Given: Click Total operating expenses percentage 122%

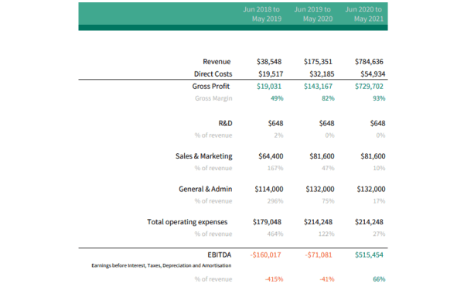Looking at the screenshot, I should coord(326,234).
